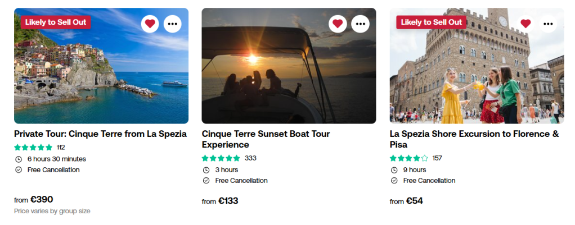
Task: Click the Cinque Terre coastal village photo
Action: point(101,73)
